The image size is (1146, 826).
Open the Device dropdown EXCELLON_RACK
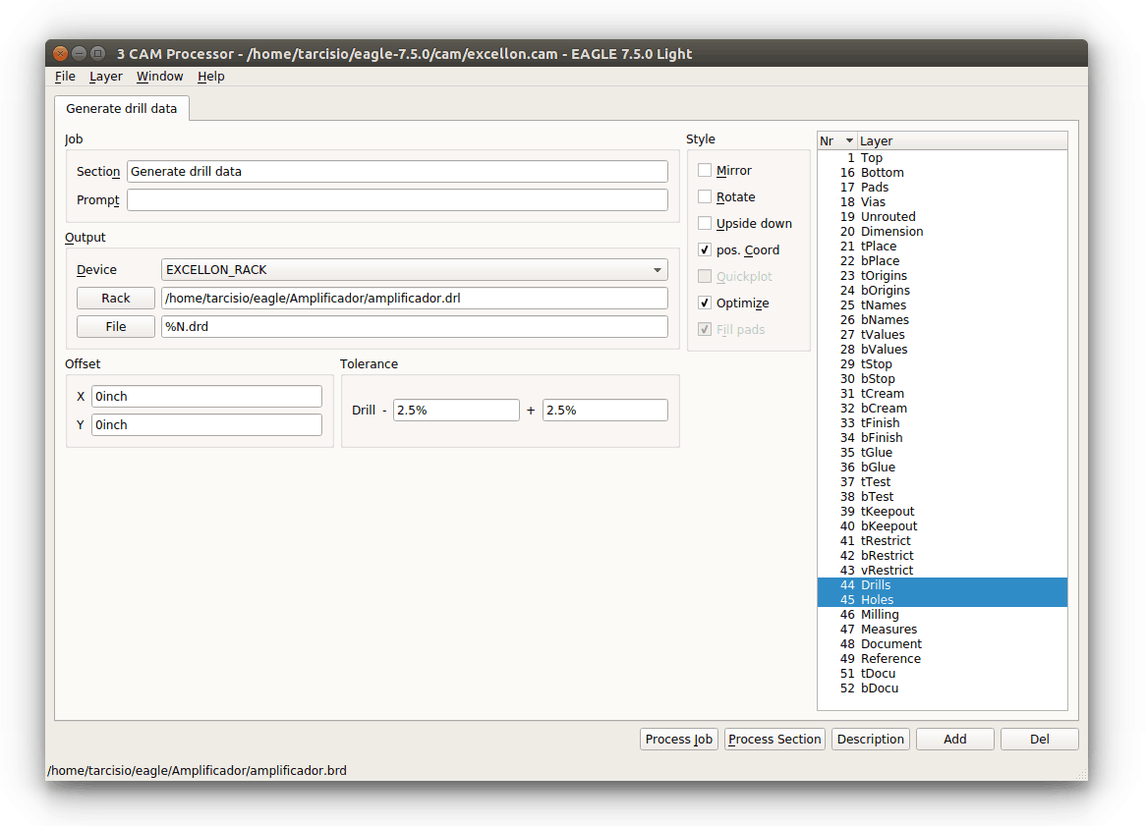pos(414,270)
